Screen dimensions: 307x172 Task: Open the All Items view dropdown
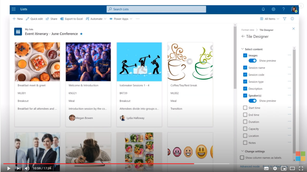coord(269,19)
